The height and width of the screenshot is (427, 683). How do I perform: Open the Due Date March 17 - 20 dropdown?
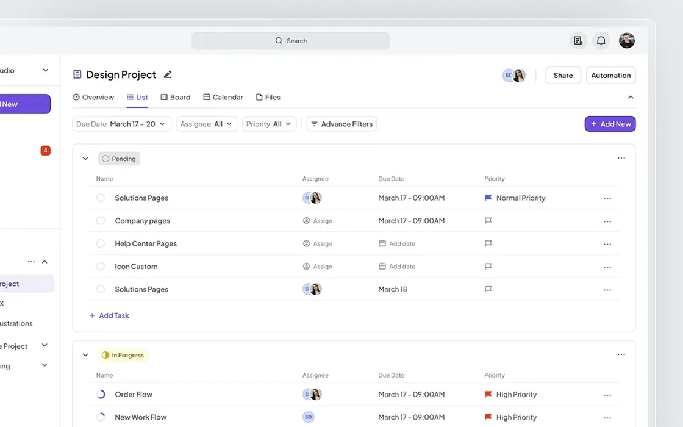pyautogui.click(x=121, y=124)
